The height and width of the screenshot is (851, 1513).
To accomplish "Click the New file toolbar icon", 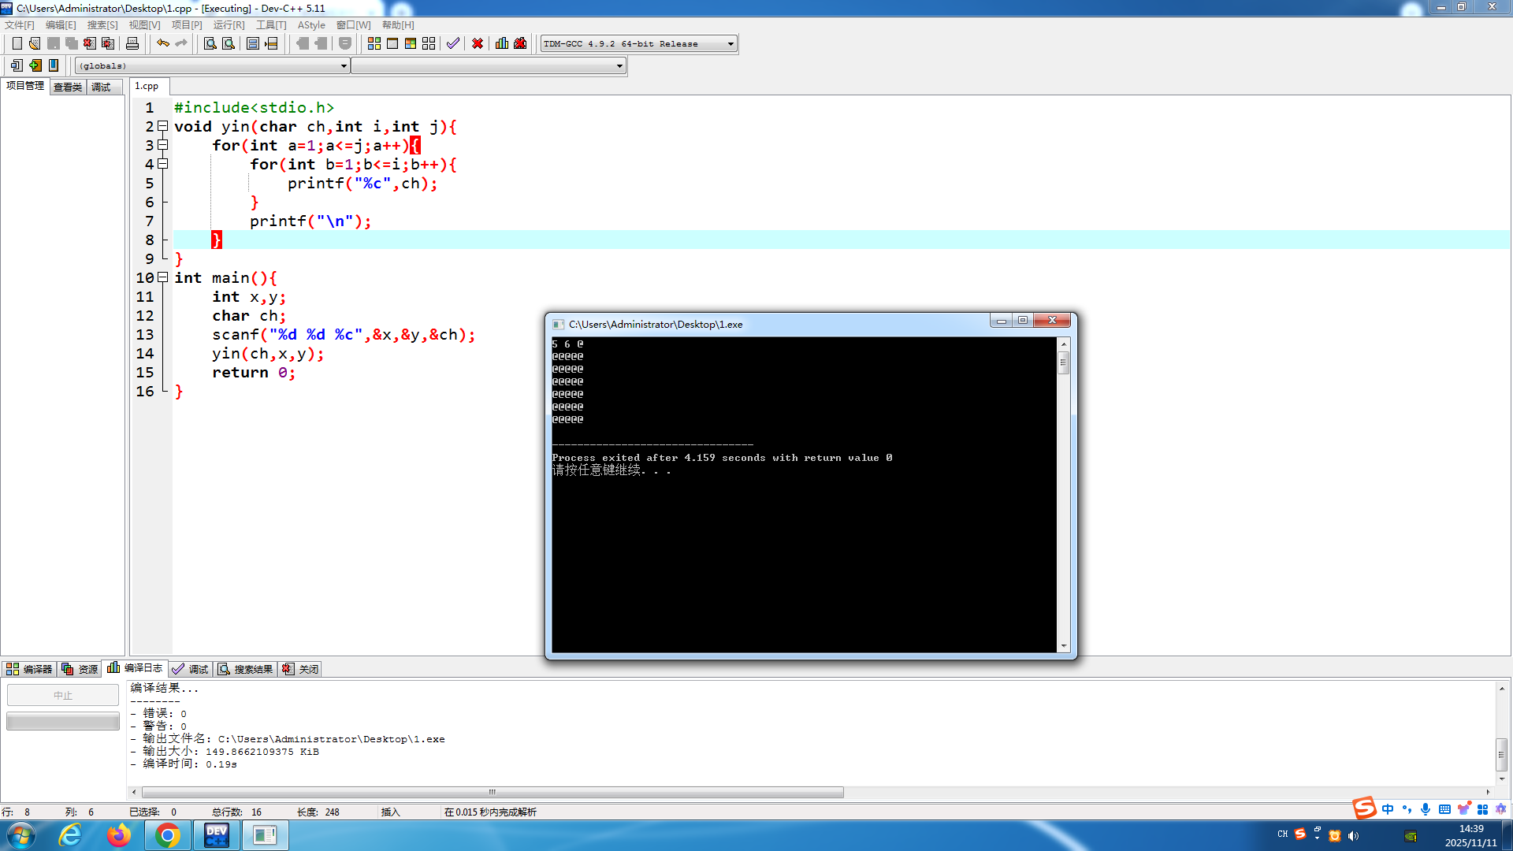I will [x=17, y=43].
